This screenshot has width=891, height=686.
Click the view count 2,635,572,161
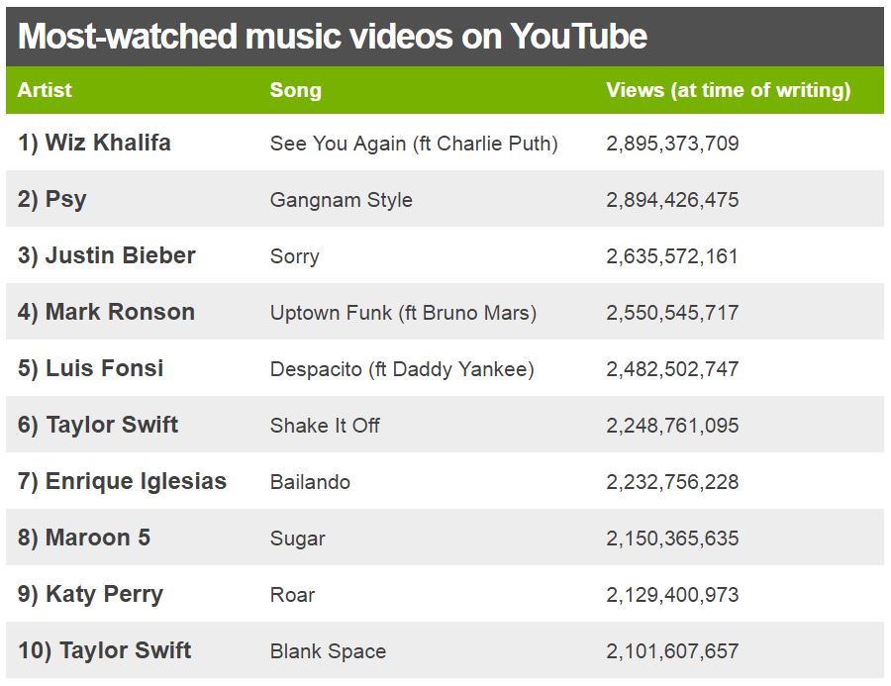click(x=671, y=256)
